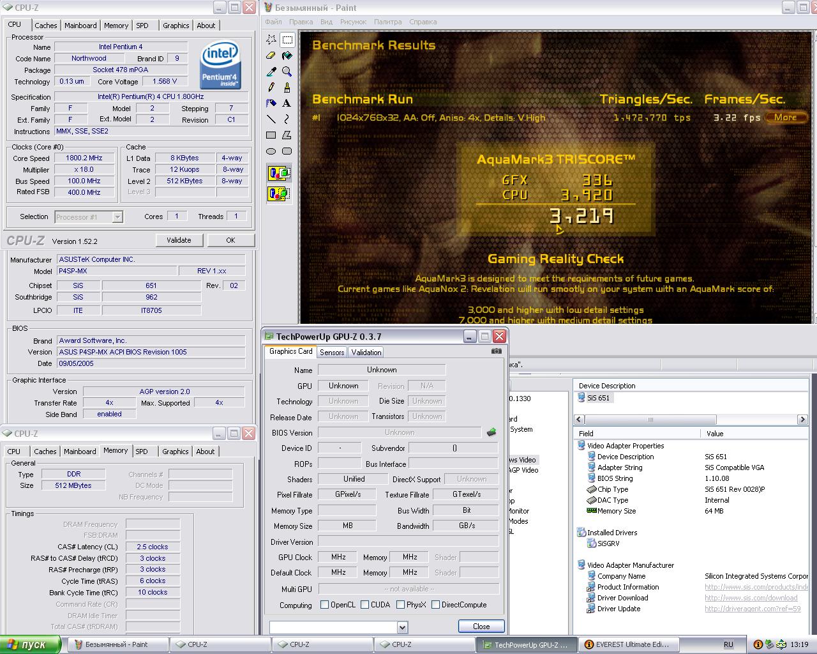Click the EVEREST horizontal scrollbar right arrow
The image size is (817, 654).
tap(802, 420)
